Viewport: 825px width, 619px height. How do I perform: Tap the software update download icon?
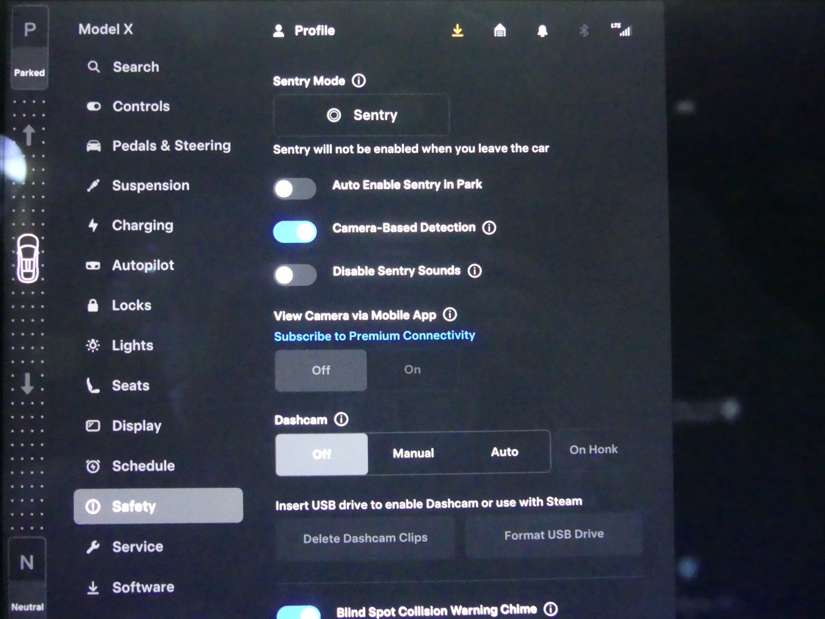(457, 30)
